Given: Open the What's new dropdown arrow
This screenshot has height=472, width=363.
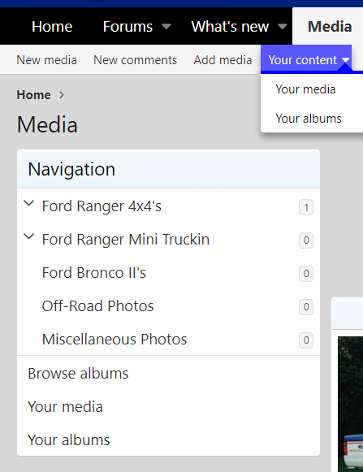Looking at the screenshot, I should coord(282,27).
